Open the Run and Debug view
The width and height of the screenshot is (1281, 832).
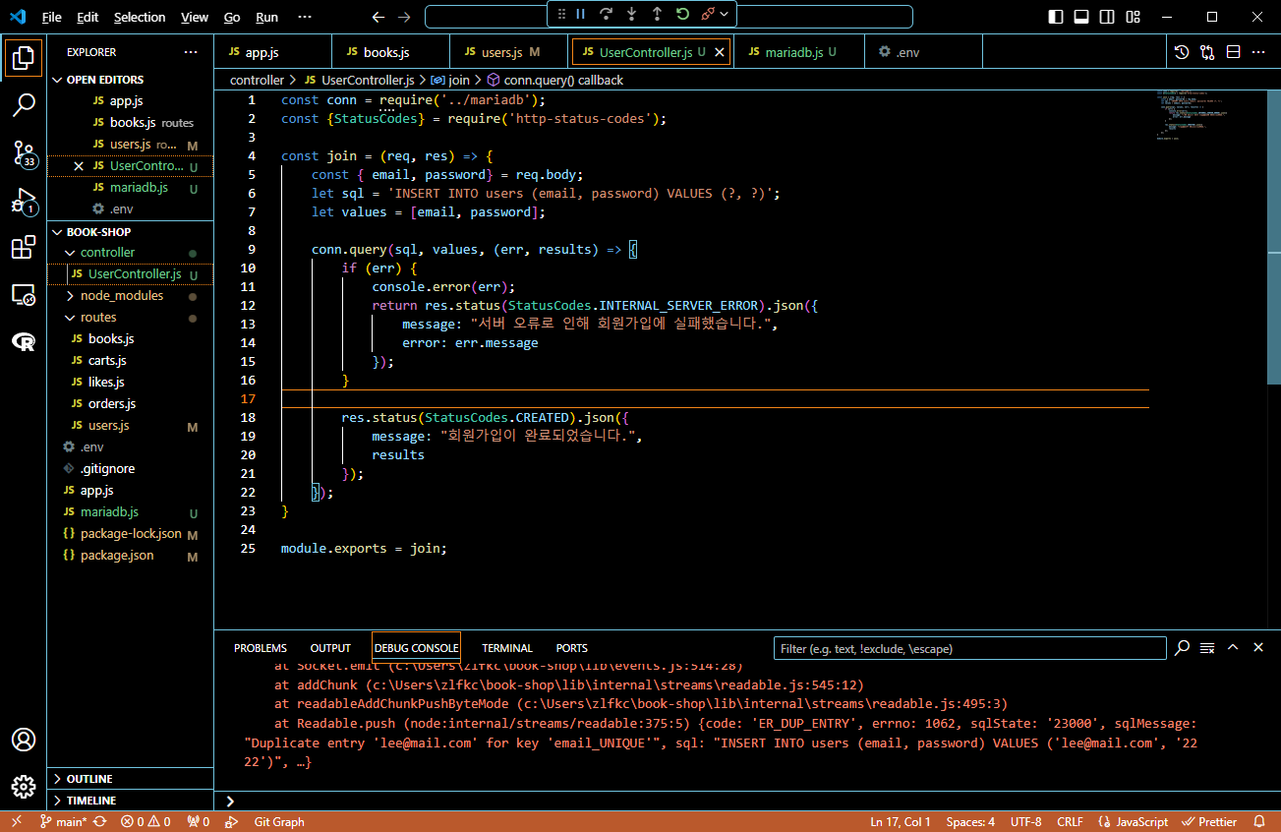pos(24,202)
